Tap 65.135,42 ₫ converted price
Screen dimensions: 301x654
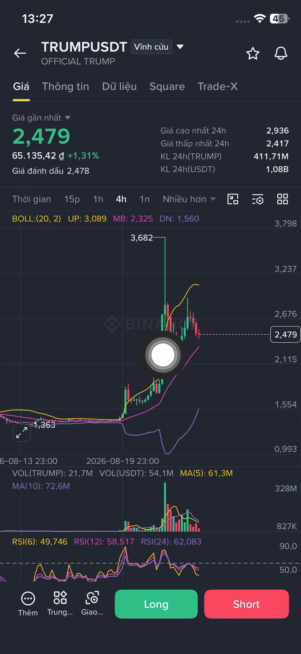pos(38,156)
